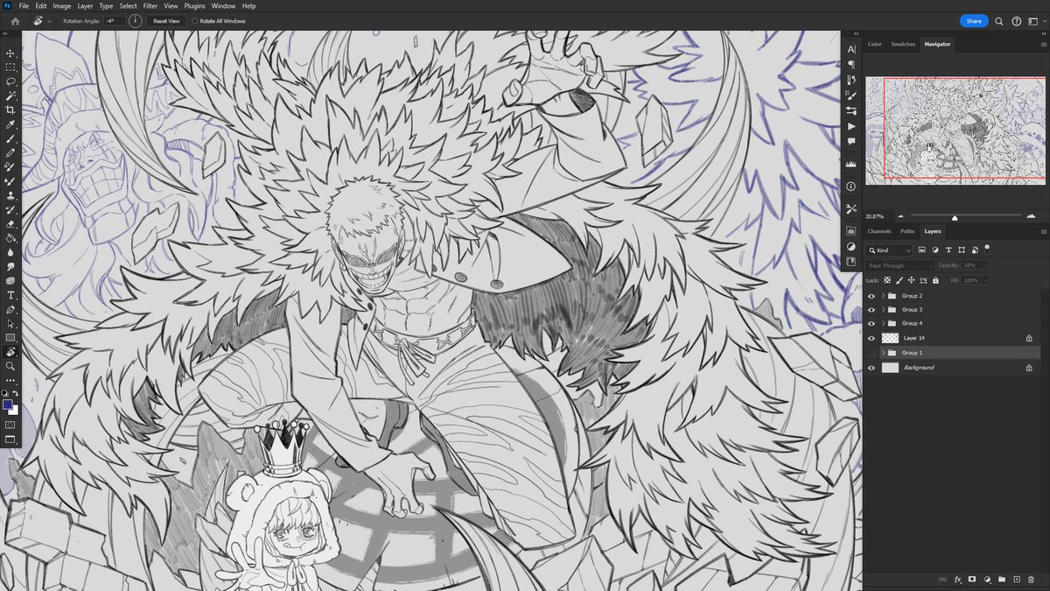Click the Navigator zoom slider handle
Image resolution: width=1050 pixels, height=591 pixels.
tap(955, 217)
